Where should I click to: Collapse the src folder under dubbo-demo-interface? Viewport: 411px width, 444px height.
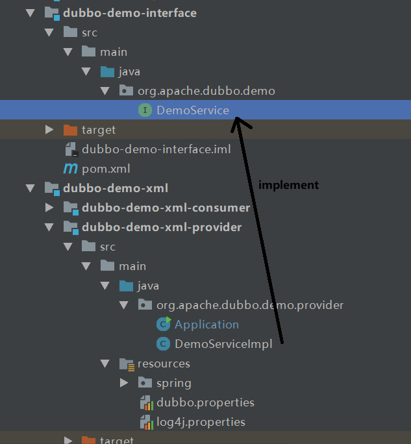pos(49,32)
